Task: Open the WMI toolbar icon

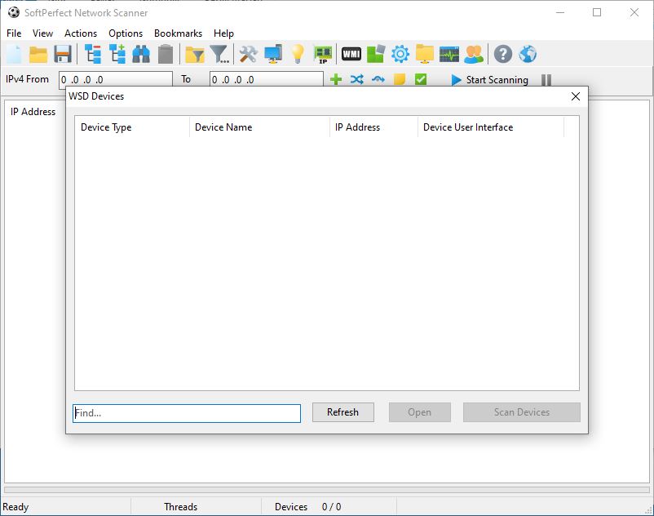Action: [x=351, y=54]
